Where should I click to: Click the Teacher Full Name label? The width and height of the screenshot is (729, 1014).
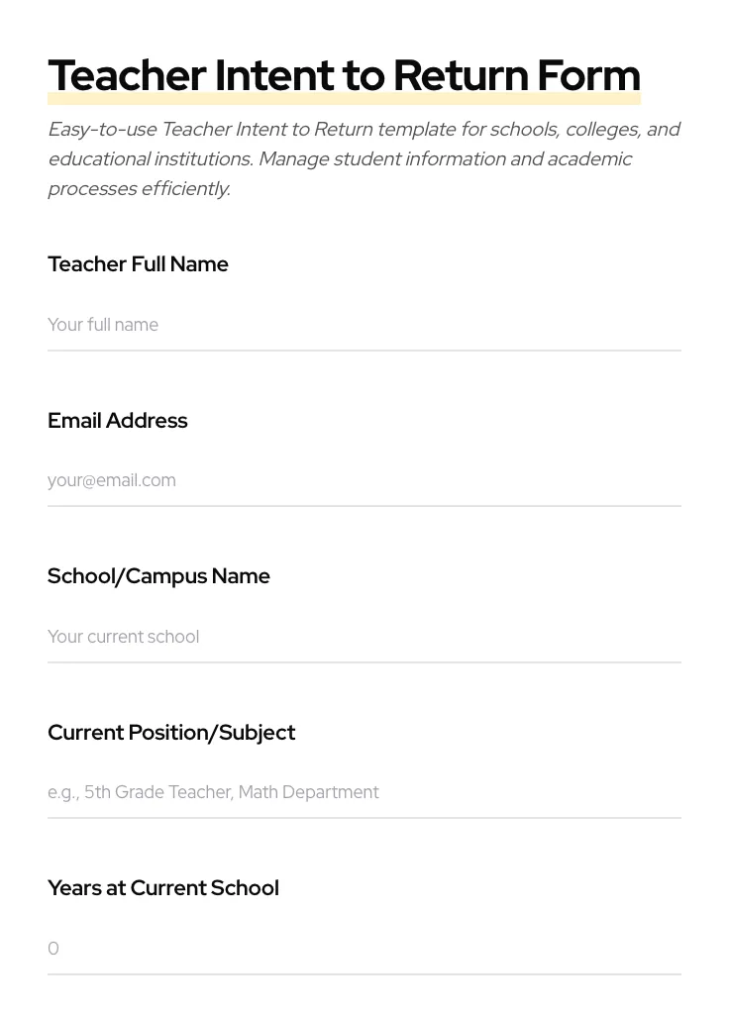click(138, 264)
